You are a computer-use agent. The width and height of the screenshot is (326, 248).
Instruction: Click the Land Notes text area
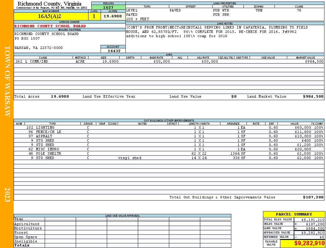(225, 39)
